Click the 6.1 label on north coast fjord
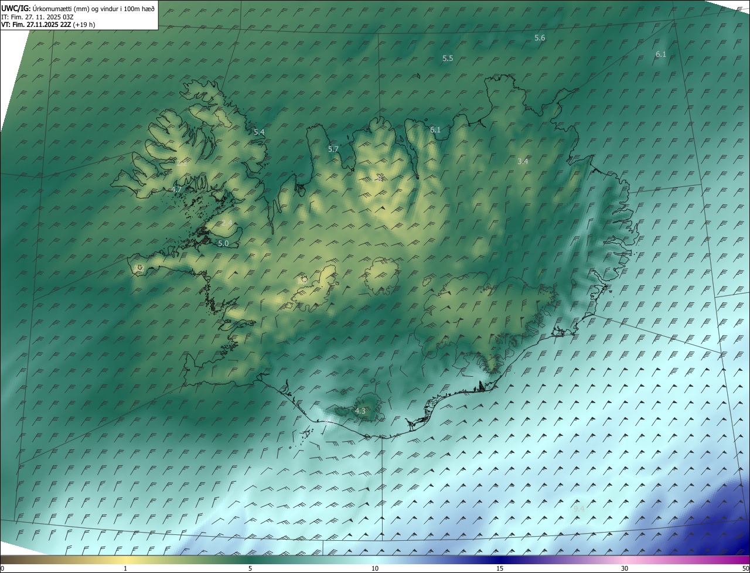 click(435, 130)
